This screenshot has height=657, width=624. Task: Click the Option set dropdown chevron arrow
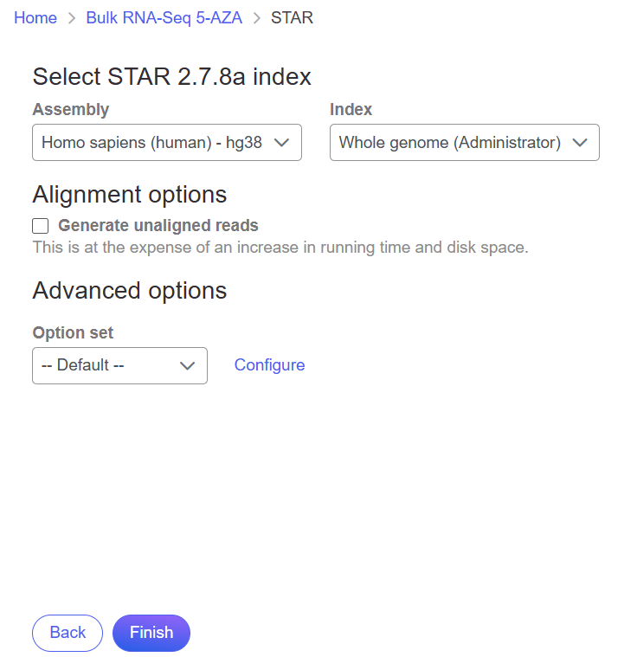click(187, 365)
